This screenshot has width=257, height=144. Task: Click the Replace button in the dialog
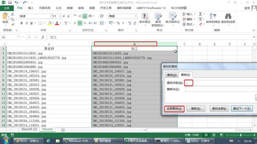tap(196, 109)
